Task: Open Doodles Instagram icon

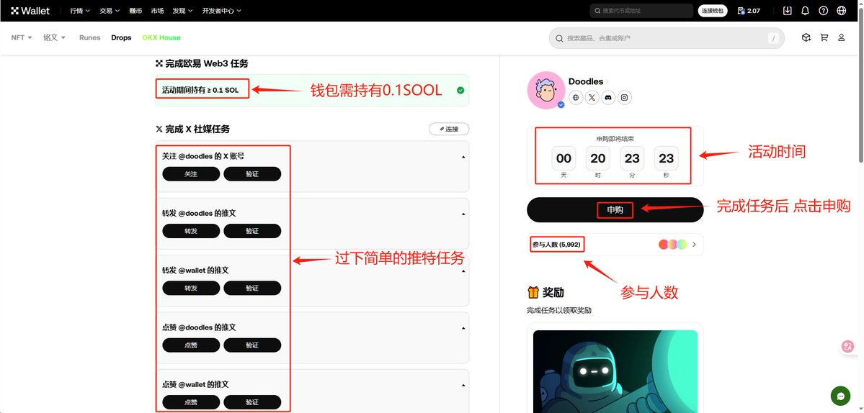Action: [x=624, y=97]
